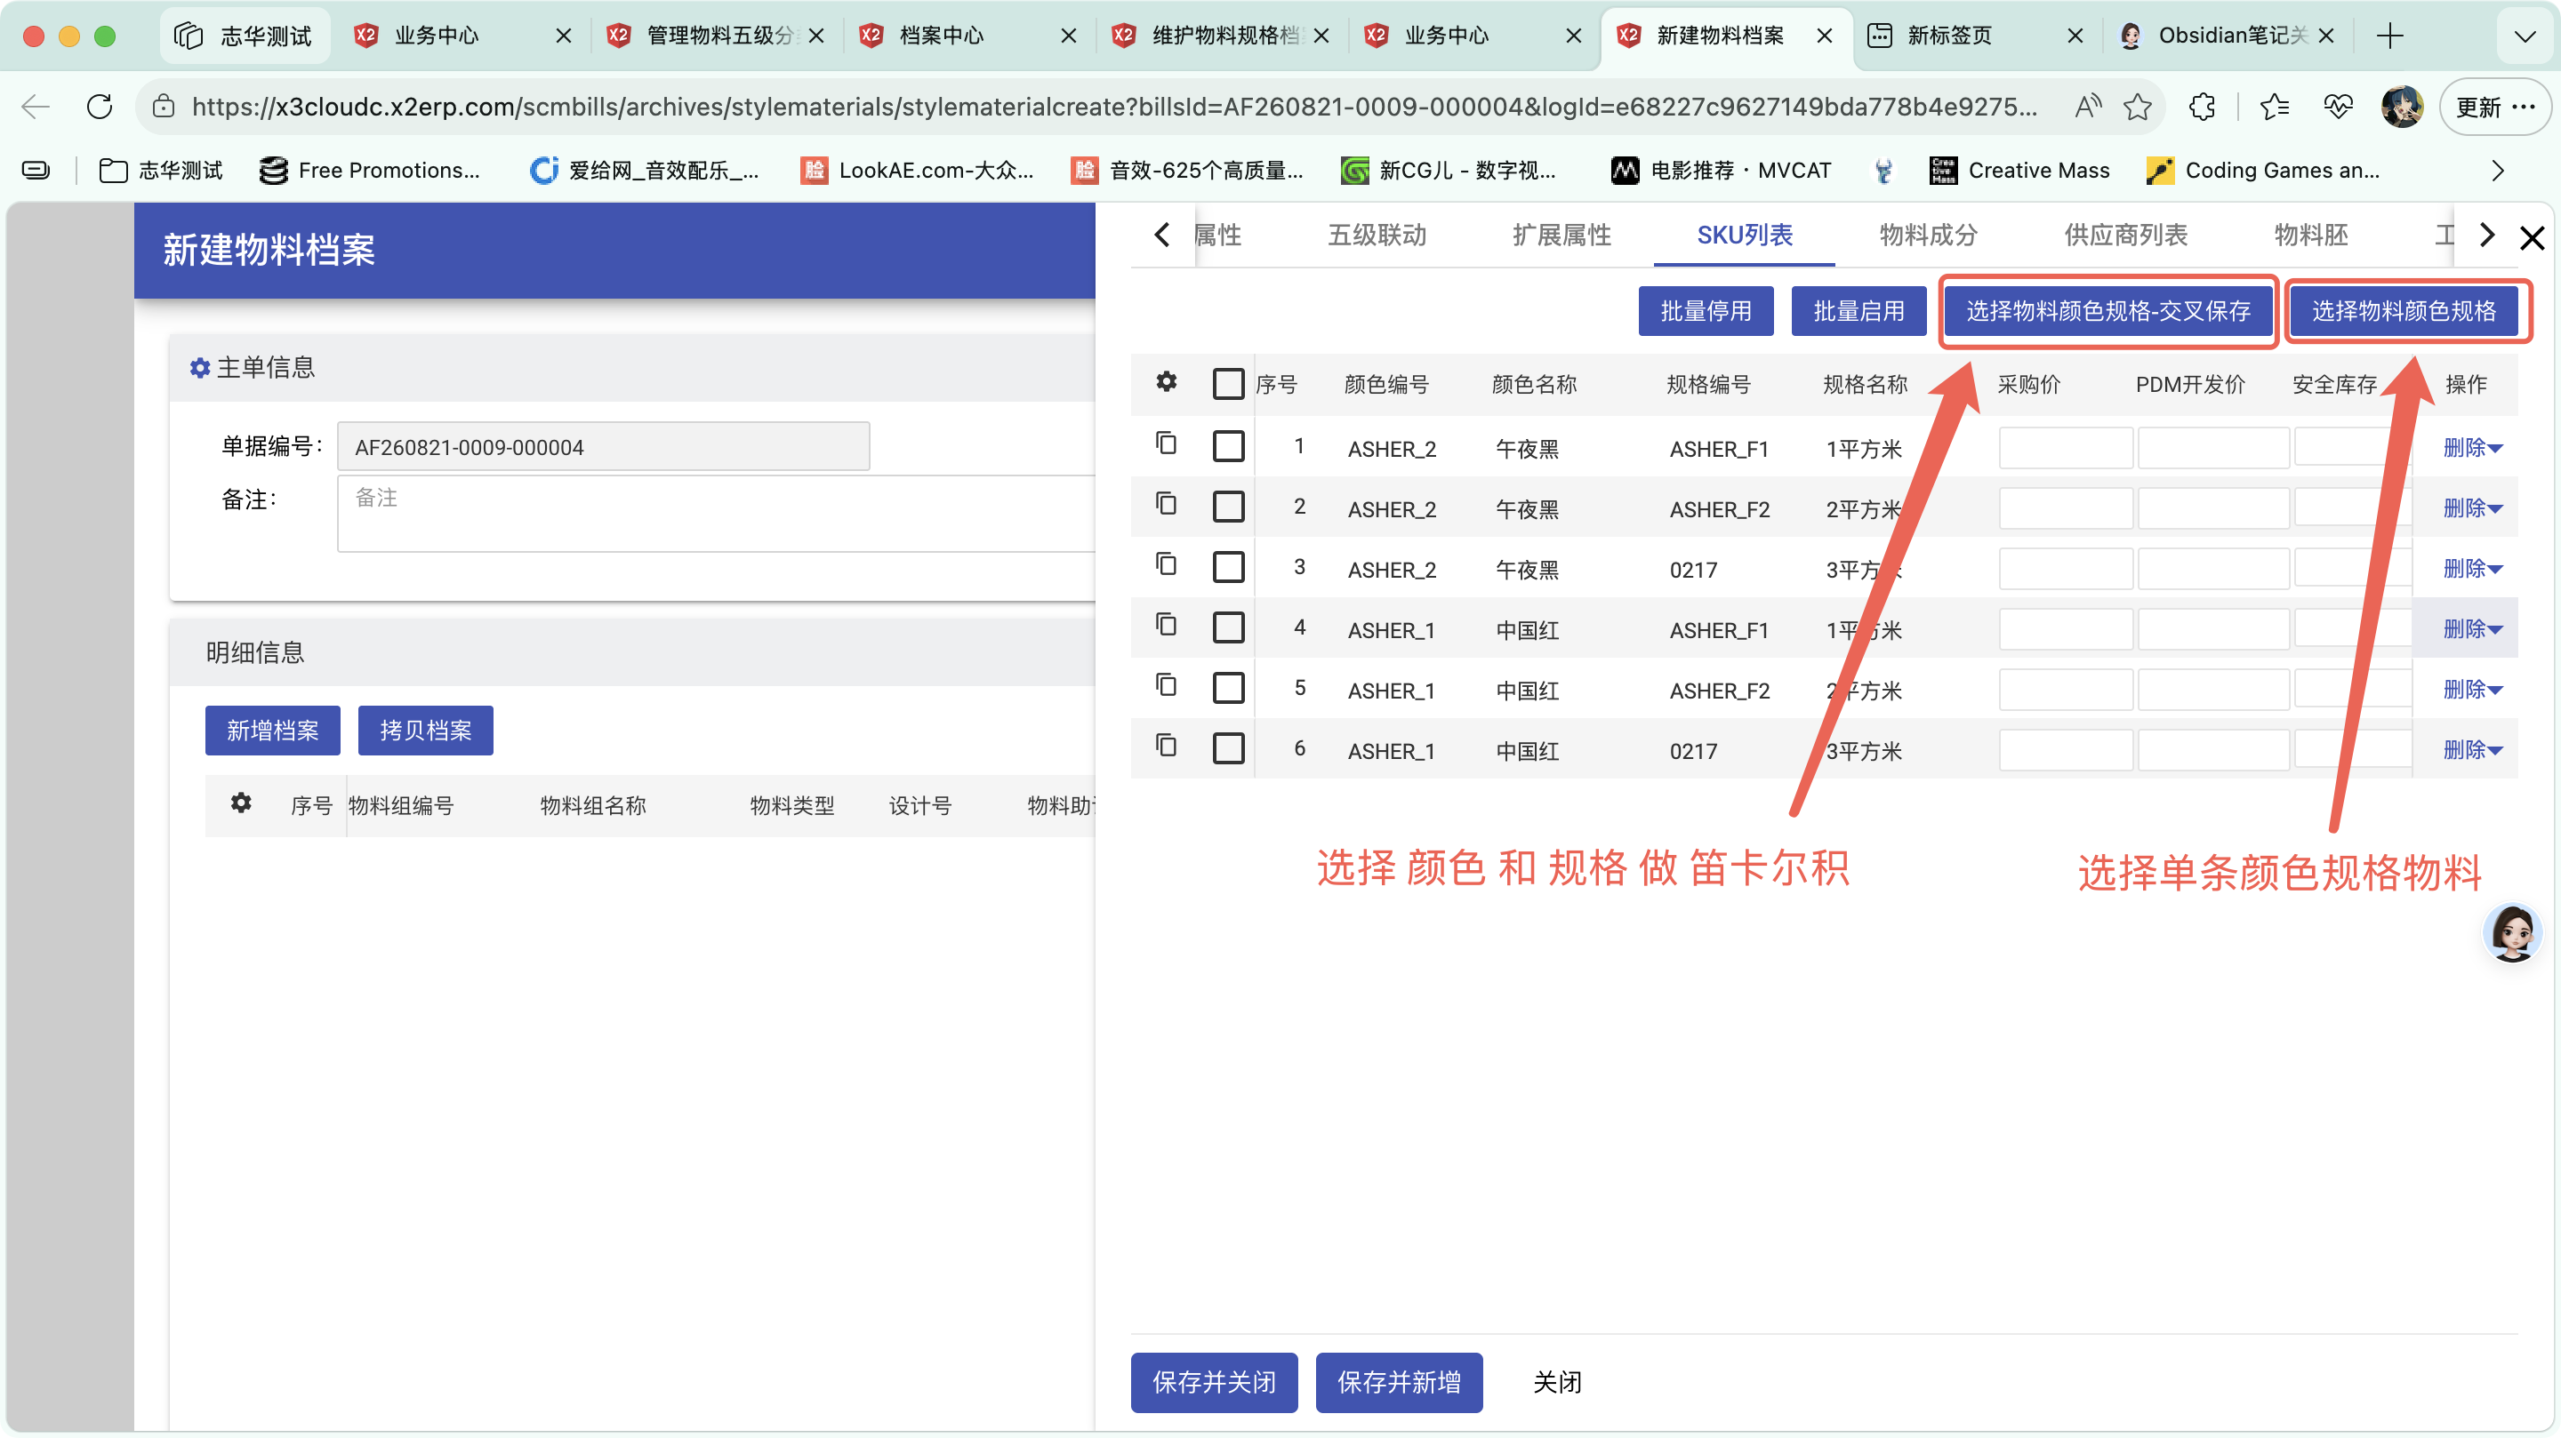Screen dimensions: 2561x1438
Task: Switch to the 五级联动 tab
Action: click(1377, 236)
